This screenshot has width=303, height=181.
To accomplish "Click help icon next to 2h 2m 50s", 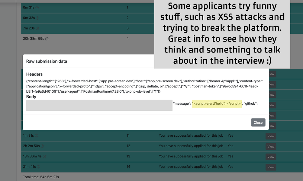I will [42, 146].
